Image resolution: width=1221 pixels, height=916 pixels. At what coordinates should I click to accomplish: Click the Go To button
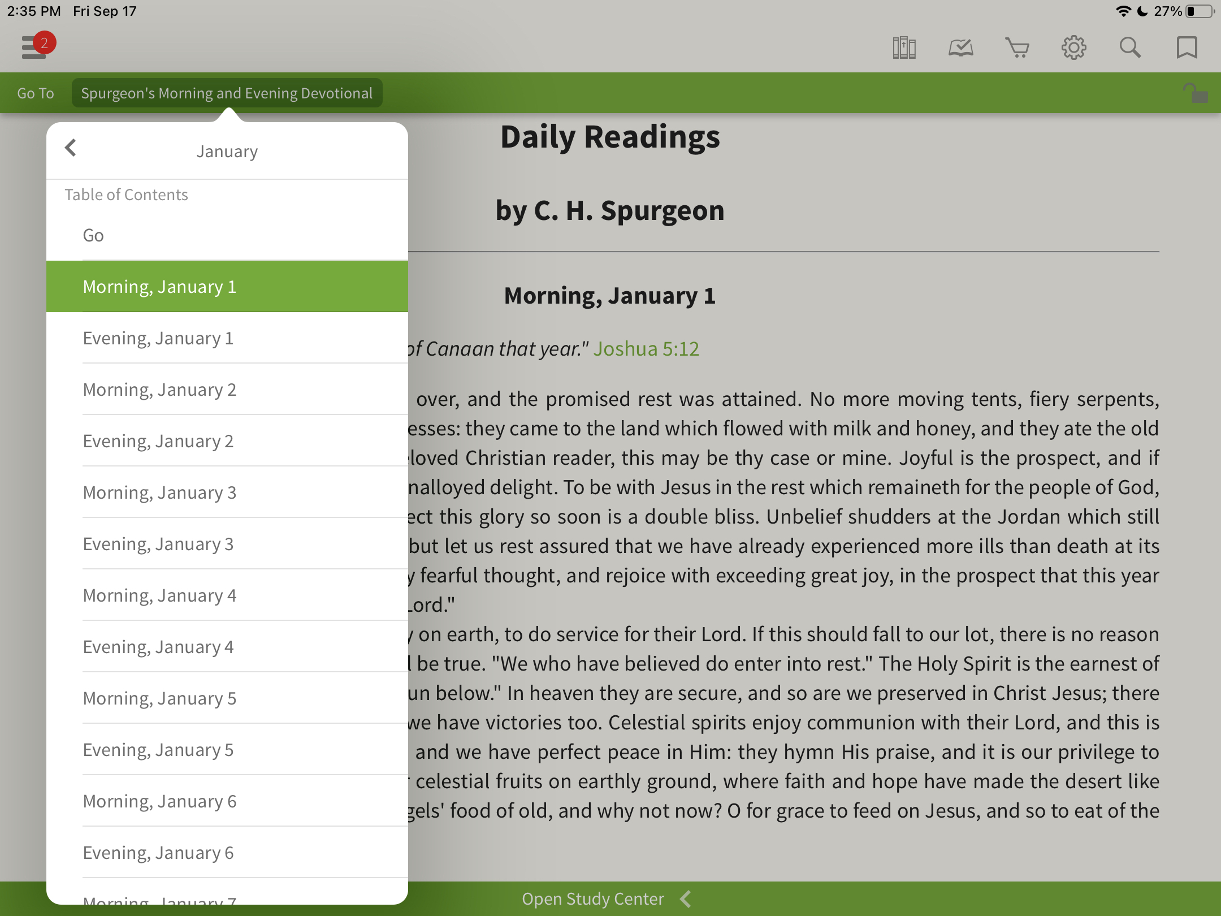[36, 93]
